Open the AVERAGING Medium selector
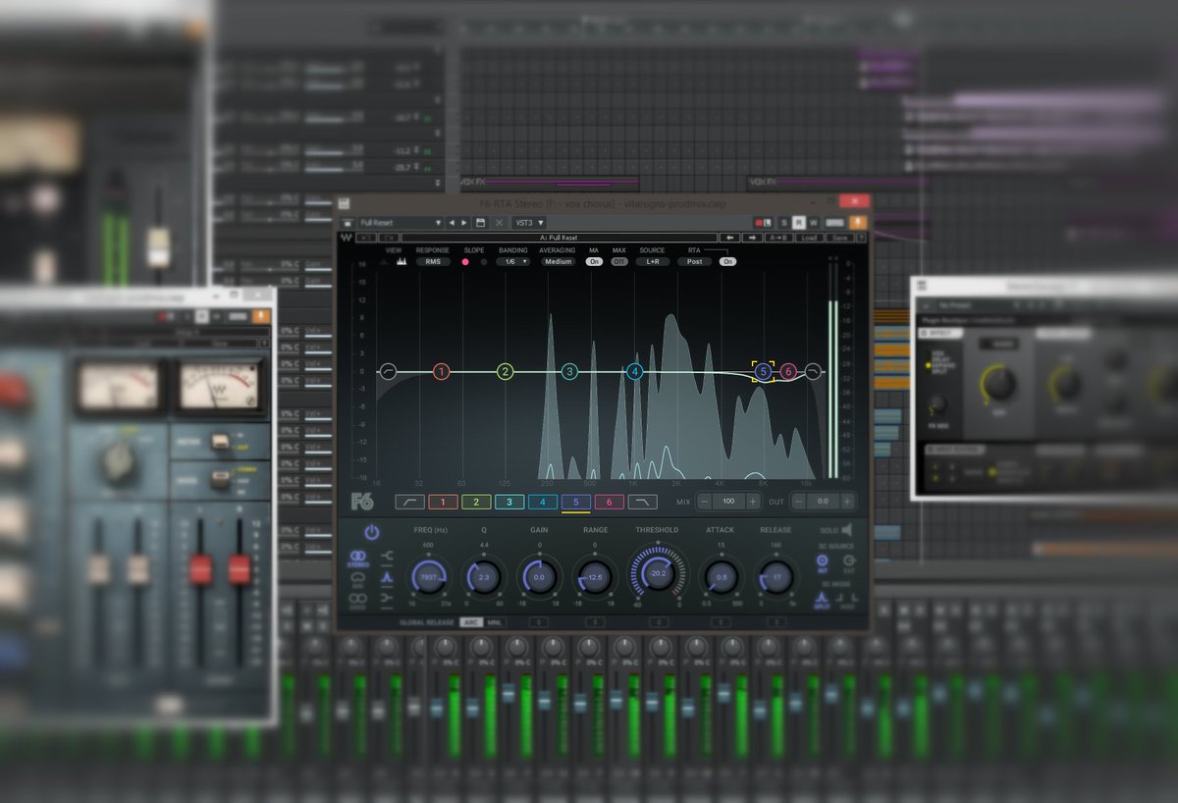This screenshot has width=1178, height=803. tap(559, 262)
